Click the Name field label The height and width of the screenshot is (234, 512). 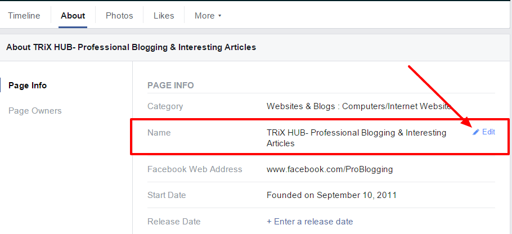click(x=159, y=133)
